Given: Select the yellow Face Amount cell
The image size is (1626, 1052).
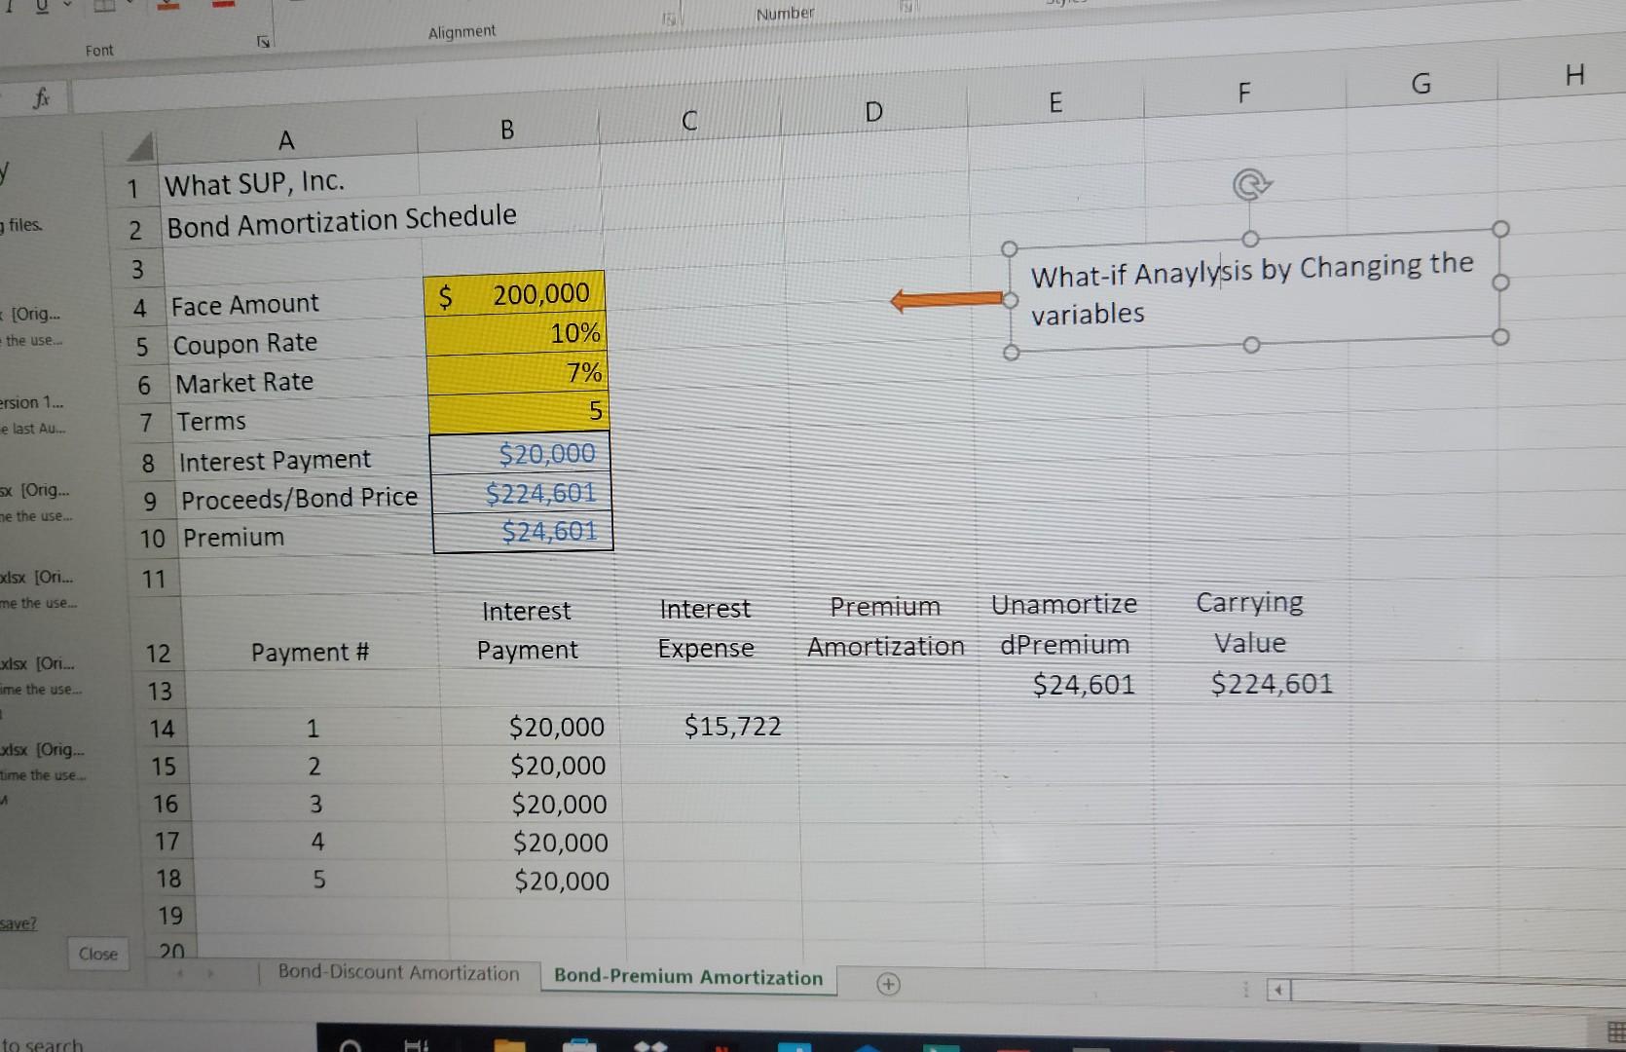Looking at the screenshot, I should point(516,293).
